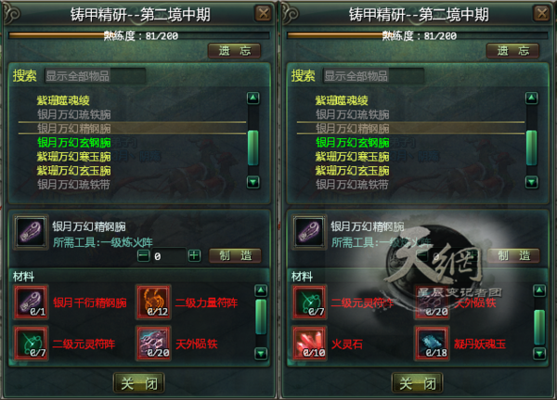Image resolution: width=557 pixels, height=400 pixels.
Task: Click 制造 button in left panel
Action: click(x=235, y=255)
